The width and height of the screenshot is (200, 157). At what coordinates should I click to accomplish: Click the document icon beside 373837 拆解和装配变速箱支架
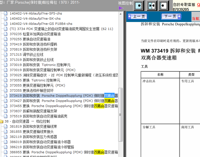[x=6, y=111]
